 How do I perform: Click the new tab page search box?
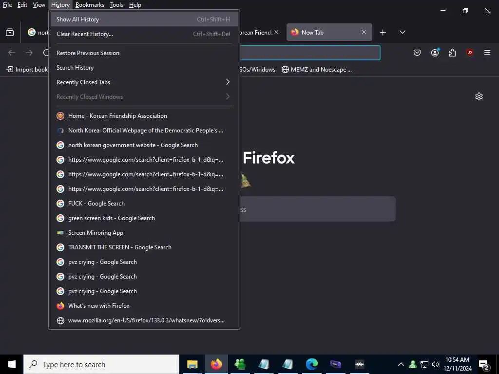point(318,209)
